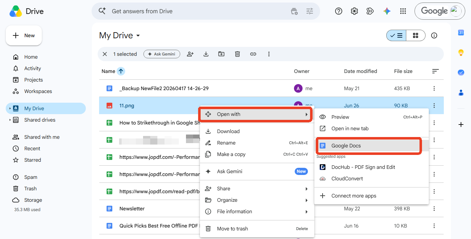The width and height of the screenshot is (471, 239).
Task: Click the trash toolbar icon
Action: coord(237,54)
